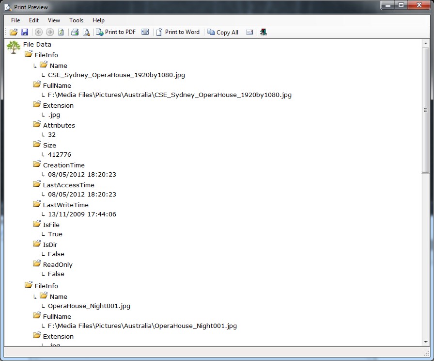Collapse the first FileInfo folder node
The image size is (434, 361).
pyautogui.click(x=29, y=54)
